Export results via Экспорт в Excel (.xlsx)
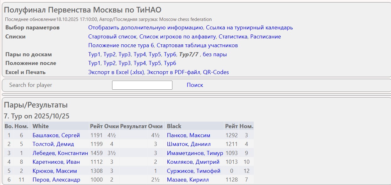Image resolution: width=391 pixels, height=185 pixels. click(x=116, y=72)
